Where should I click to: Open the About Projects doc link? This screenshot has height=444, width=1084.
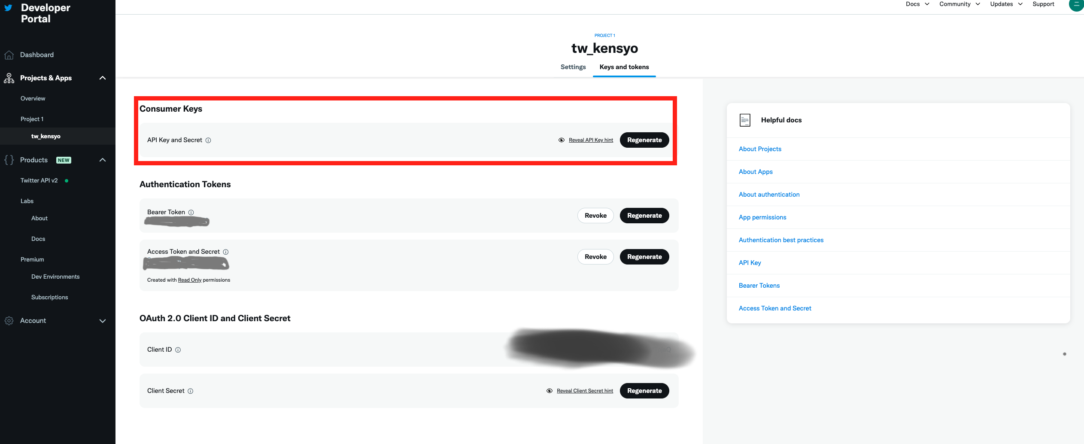tap(760, 149)
